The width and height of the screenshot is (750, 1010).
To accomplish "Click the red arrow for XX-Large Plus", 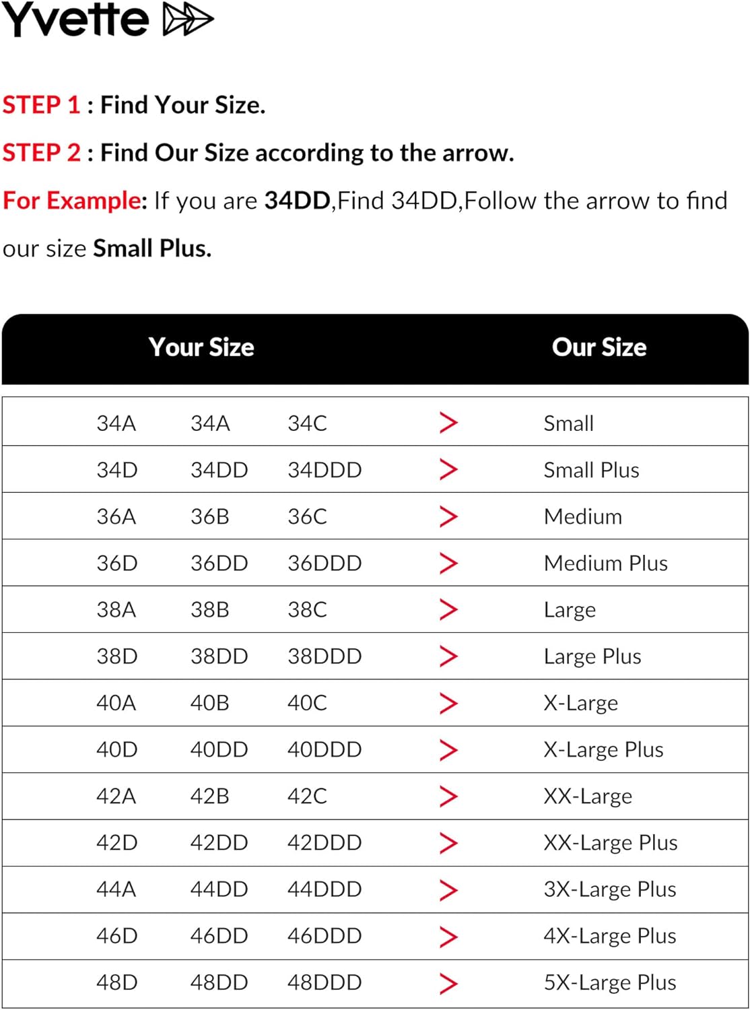I will [x=448, y=842].
